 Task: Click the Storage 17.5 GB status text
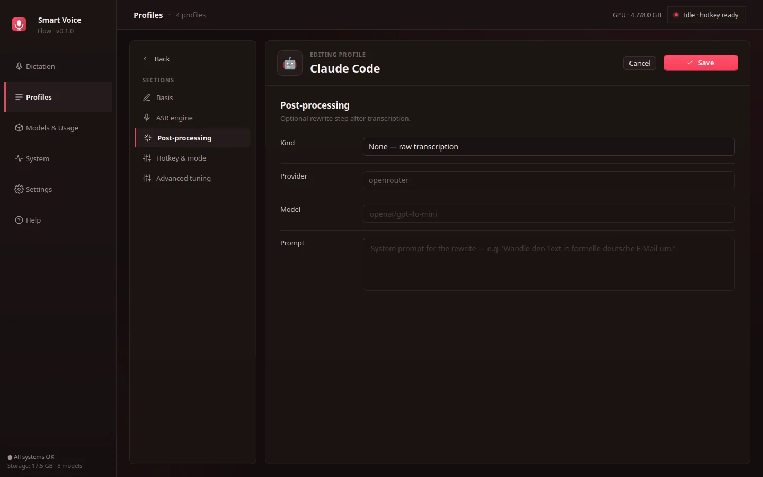pos(45,466)
